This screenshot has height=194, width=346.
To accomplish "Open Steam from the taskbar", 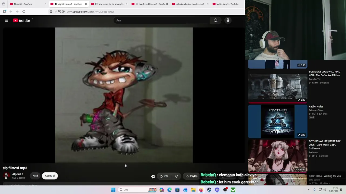I will 209,190.
